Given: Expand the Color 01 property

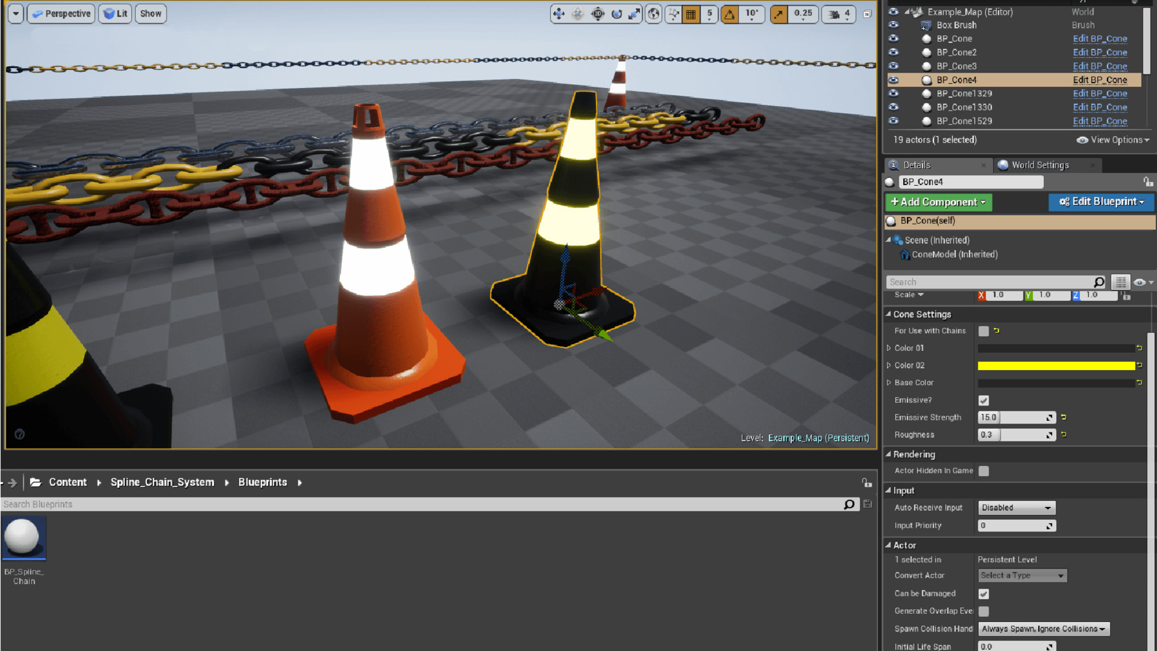Looking at the screenshot, I should click(x=890, y=348).
